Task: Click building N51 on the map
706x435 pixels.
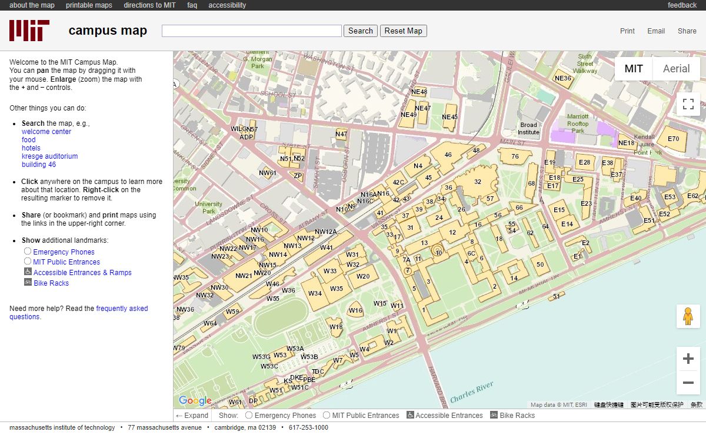Action: pyautogui.click(x=286, y=159)
